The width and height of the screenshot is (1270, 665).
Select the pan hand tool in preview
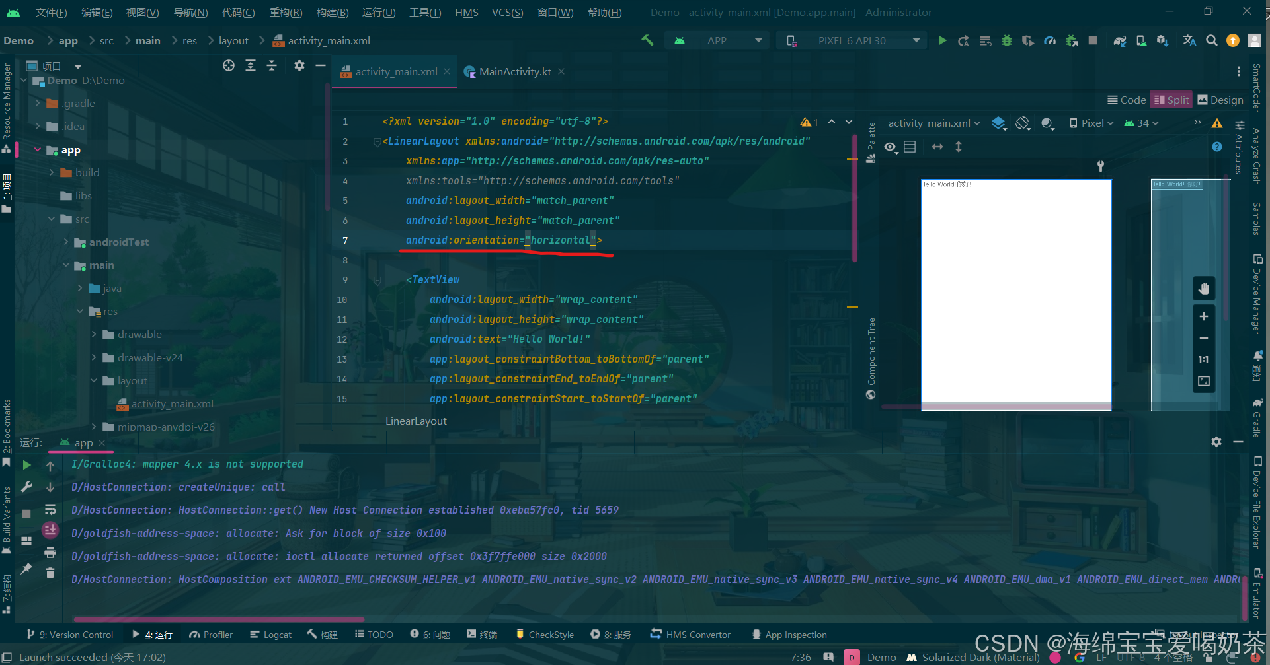pyautogui.click(x=1204, y=289)
